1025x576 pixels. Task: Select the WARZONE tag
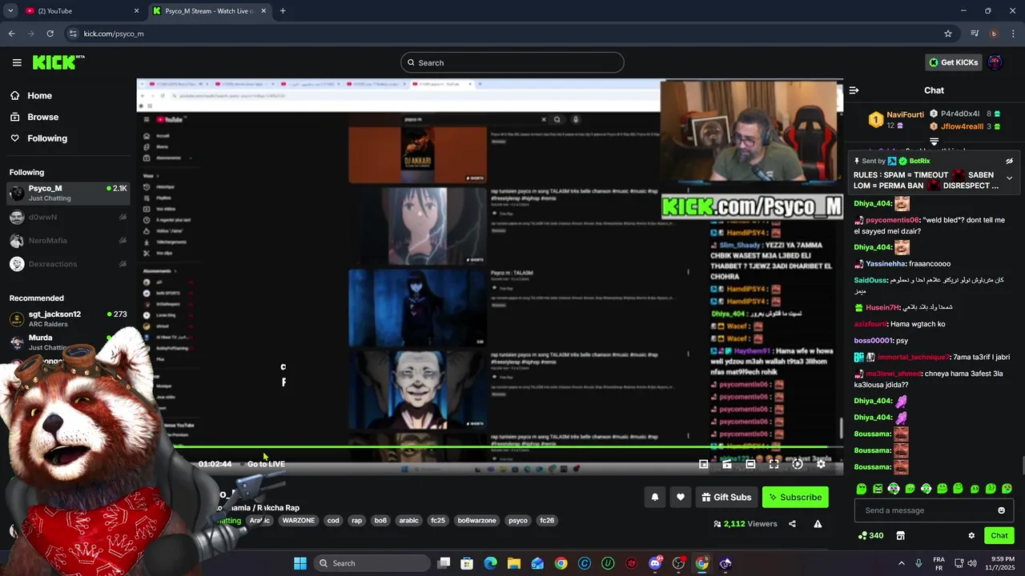(299, 521)
